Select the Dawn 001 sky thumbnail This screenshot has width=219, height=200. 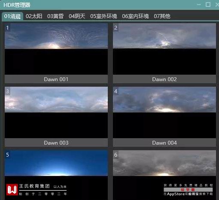click(56, 49)
